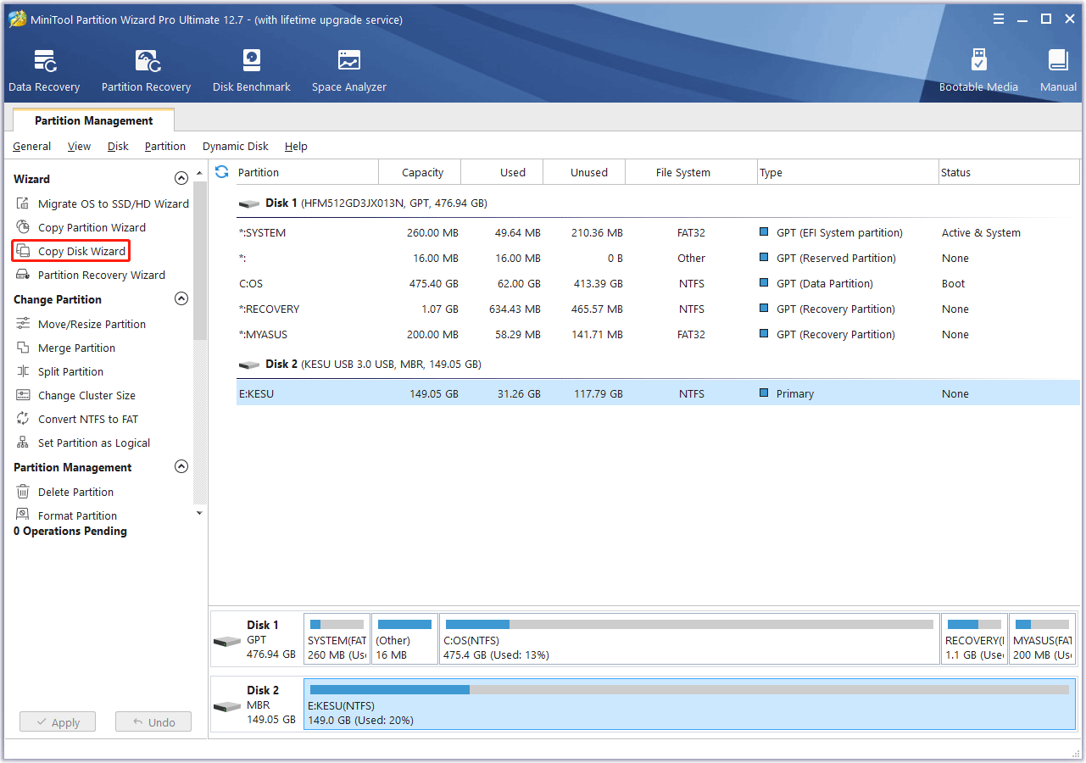Open the Manual

[x=1057, y=68]
